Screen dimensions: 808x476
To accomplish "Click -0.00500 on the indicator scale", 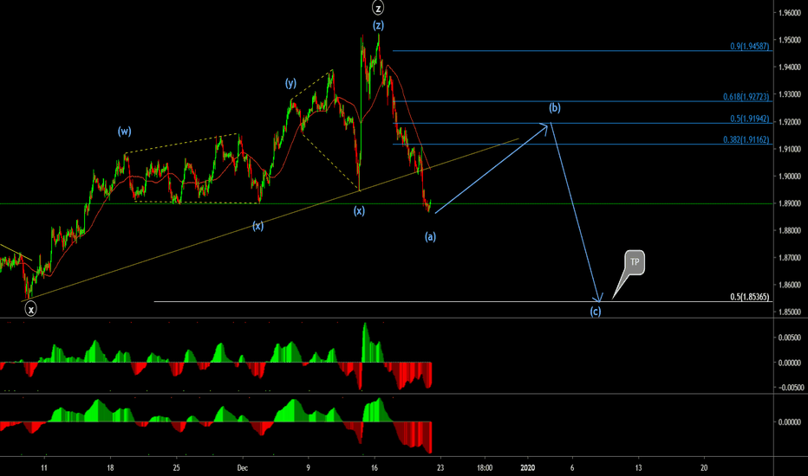I will tap(789, 388).
